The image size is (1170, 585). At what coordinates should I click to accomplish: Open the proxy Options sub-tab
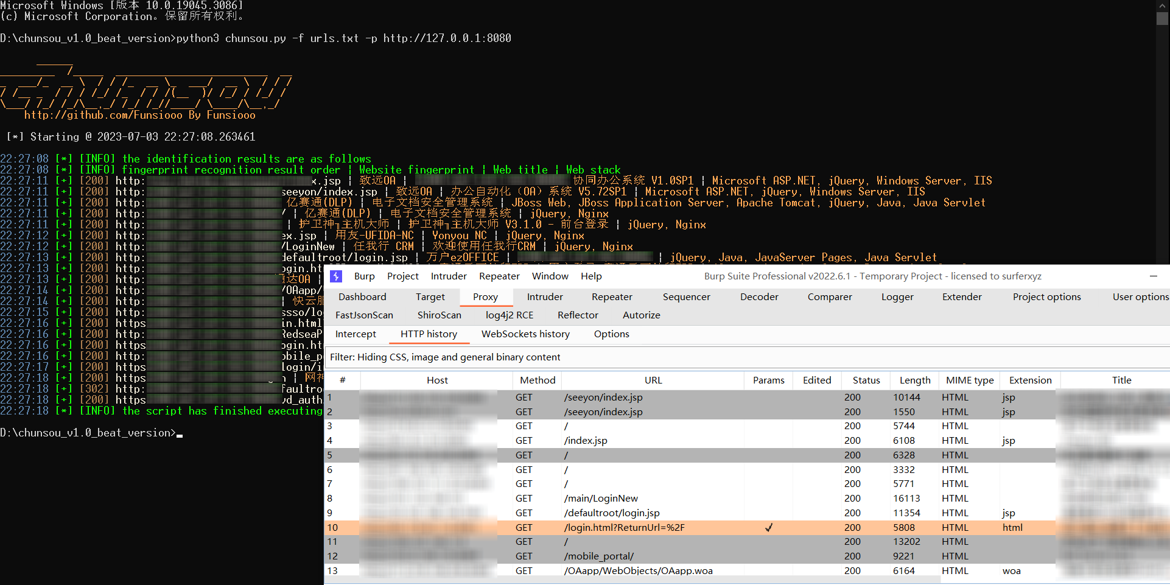[612, 334]
